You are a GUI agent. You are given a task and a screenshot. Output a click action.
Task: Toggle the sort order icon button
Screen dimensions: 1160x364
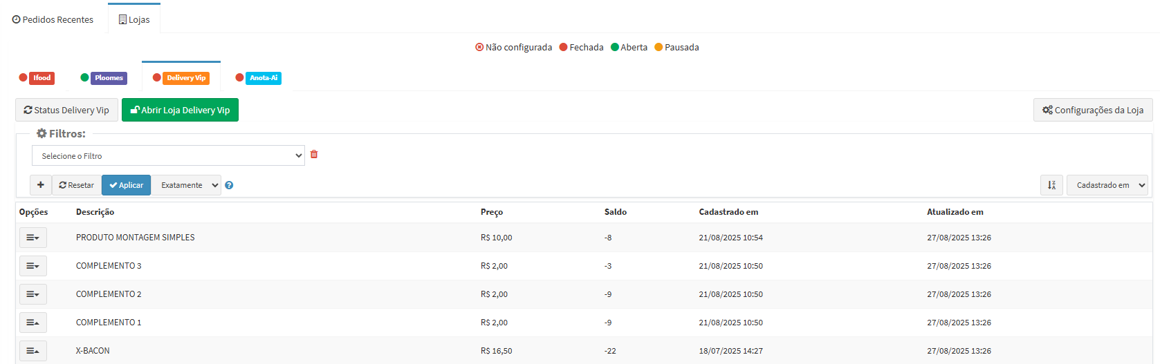click(1051, 185)
